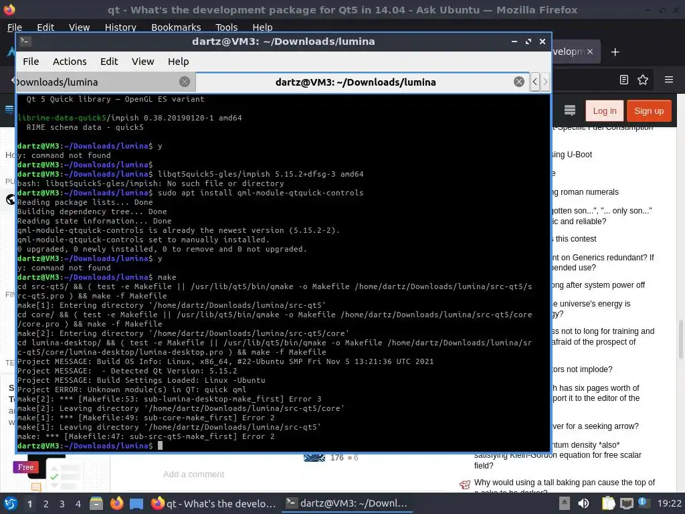685x514 pixels.
Task: Switch to workspace 4
Action: click(x=78, y=504)
